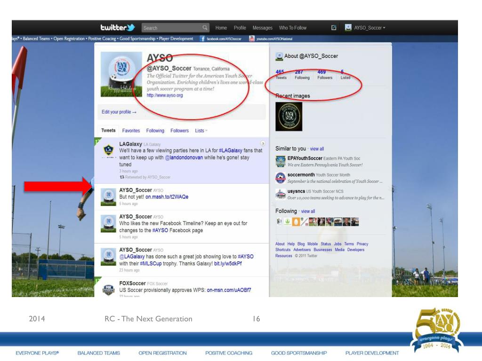482x361 pixels.
Task: Expand the LAGalaxy tweet details arrow
Action: 263,143
